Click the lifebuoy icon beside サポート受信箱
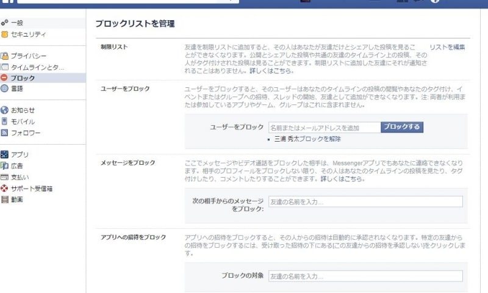Viewport: 488px width, 293px height. point(4,188)
